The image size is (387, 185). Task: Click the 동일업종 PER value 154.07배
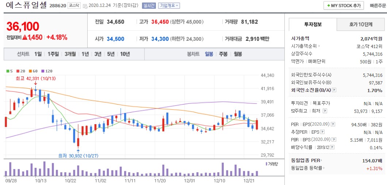point(371,161)
